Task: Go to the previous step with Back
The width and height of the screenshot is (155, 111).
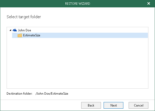Action: [91, 105]
